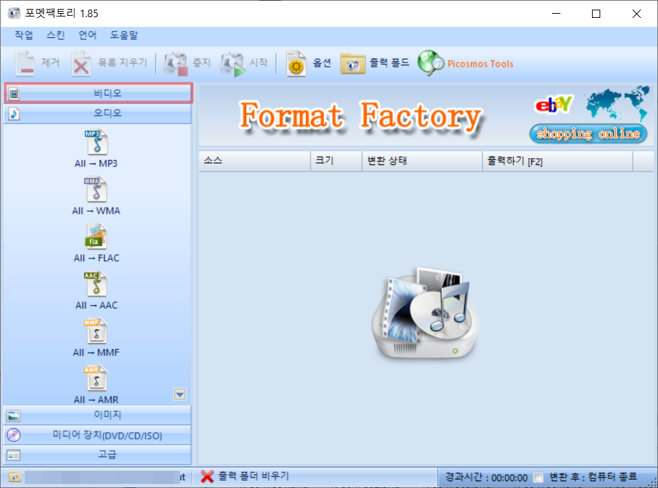
Task: Click the 크기 column header
Action: click(x=336, y=161)
